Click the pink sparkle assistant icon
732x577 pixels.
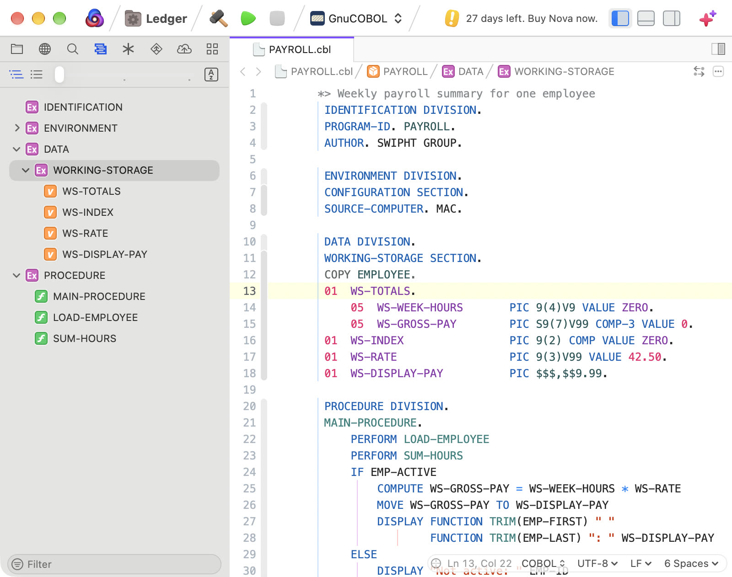(707, 18)
